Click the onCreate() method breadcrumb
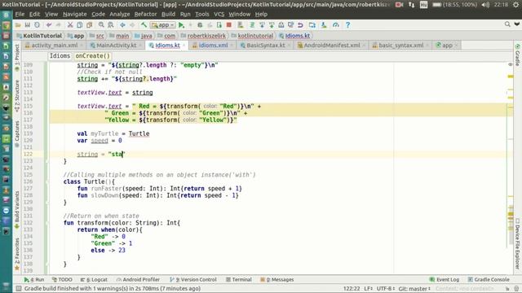The image size is (522, 293). (x=92, y=56)
